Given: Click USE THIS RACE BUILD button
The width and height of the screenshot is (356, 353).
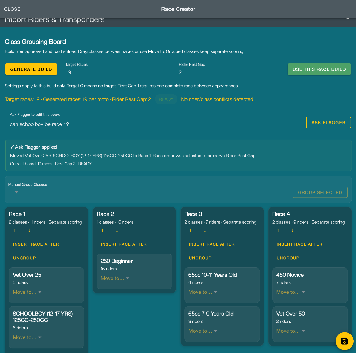Looking at the screenshot, I should 319,69.
